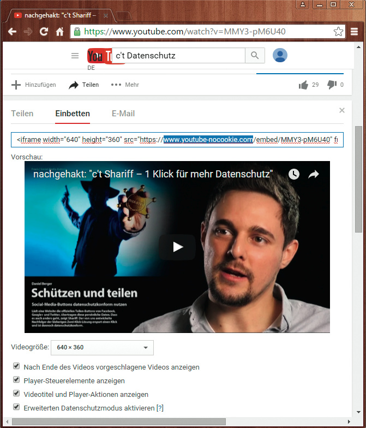This screenshot has height=428, width=366.
Task: Dislike the video with thumbs down
Action: (332, 85)
